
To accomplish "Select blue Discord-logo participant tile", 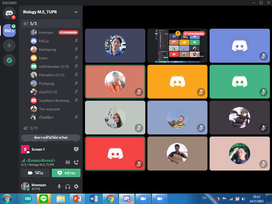I will click(x=240, y=46).
